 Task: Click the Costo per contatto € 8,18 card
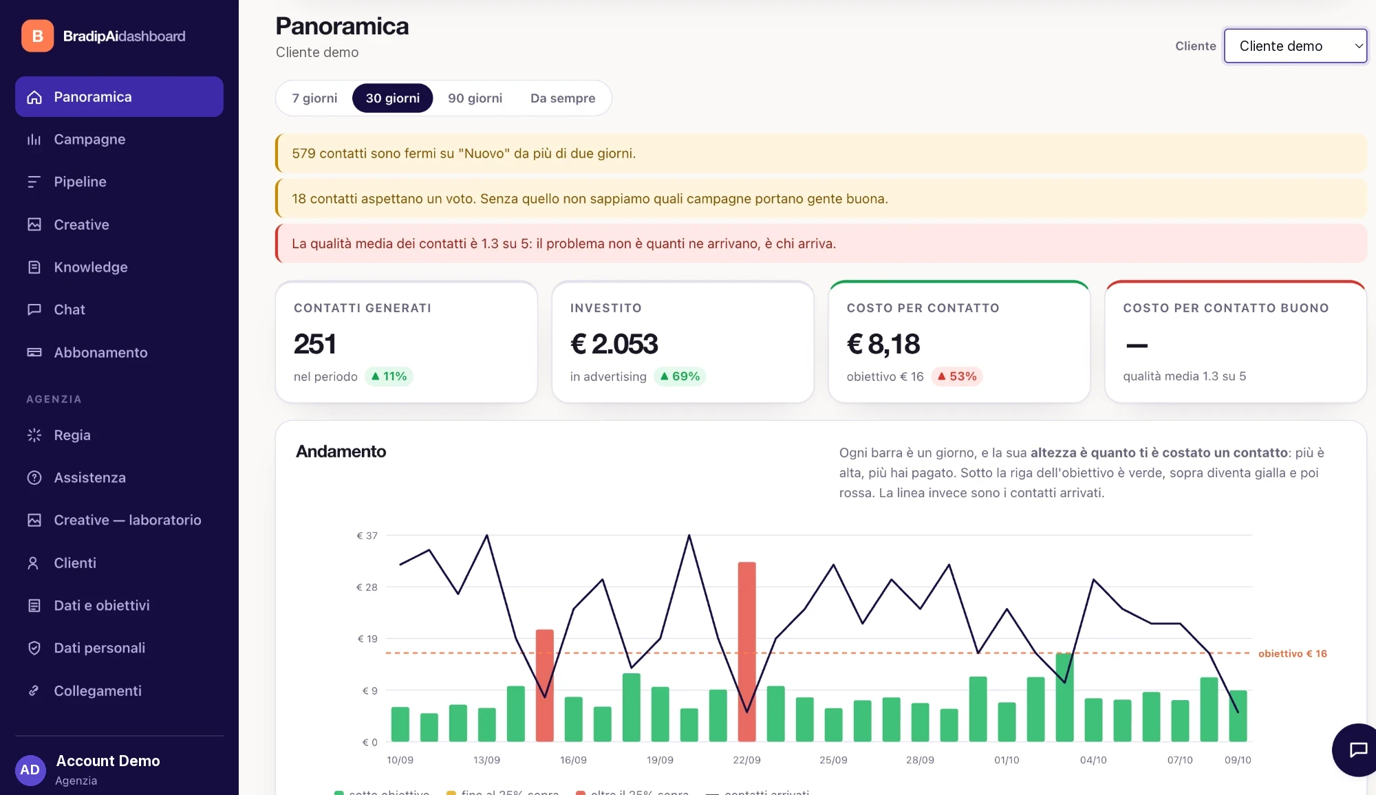[960, 342]
